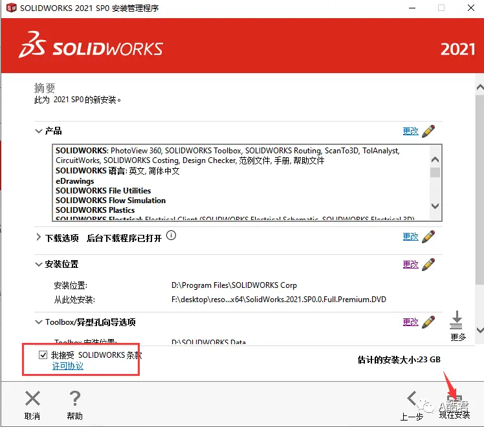484x427 pixels.
Task: Expand the 下载选项 section
Action: (38, 237)
